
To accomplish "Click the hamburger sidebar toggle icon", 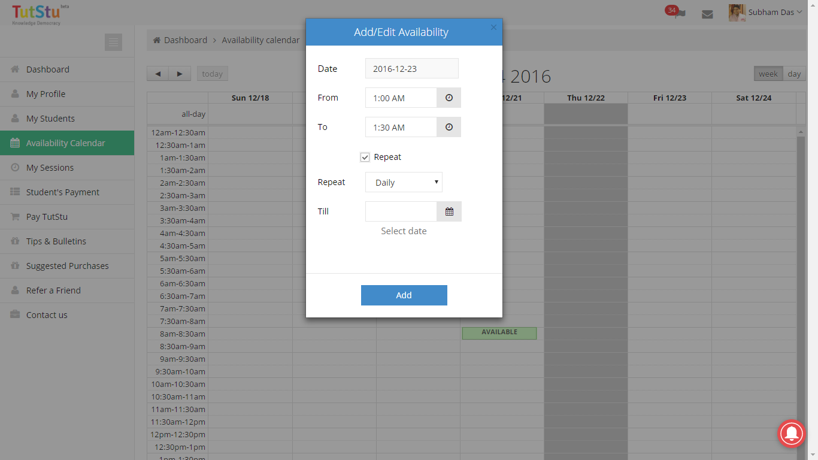I will (113, 42).
